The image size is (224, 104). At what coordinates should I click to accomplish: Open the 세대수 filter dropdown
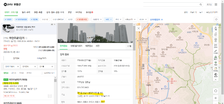(143, 19)
